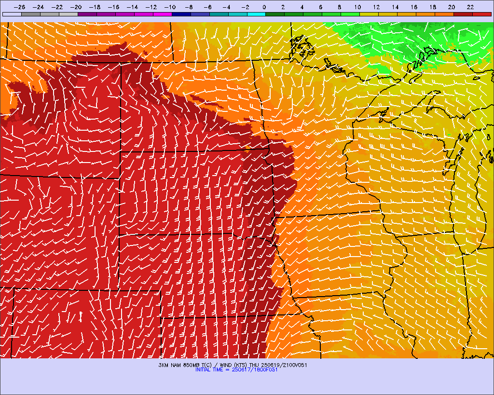Click the bright red swatch right of 22
The width and height of the screenshot is (494, 395).
coord(482,14)
